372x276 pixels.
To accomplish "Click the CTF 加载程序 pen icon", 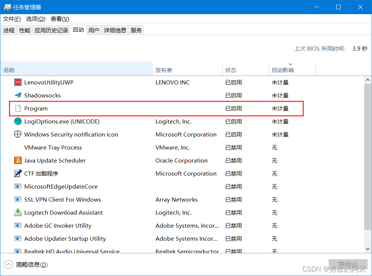I will click(x=18, y=173).
